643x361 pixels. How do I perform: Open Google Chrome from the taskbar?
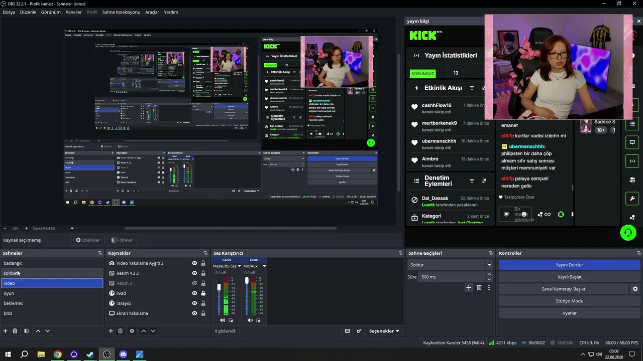[x=58, y=354]
